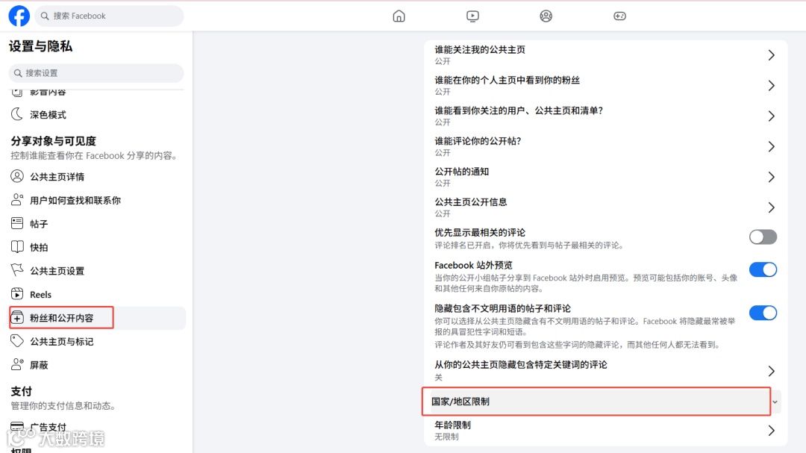Click the Facebook logo icon
The image size is (806, 453).
19,16
